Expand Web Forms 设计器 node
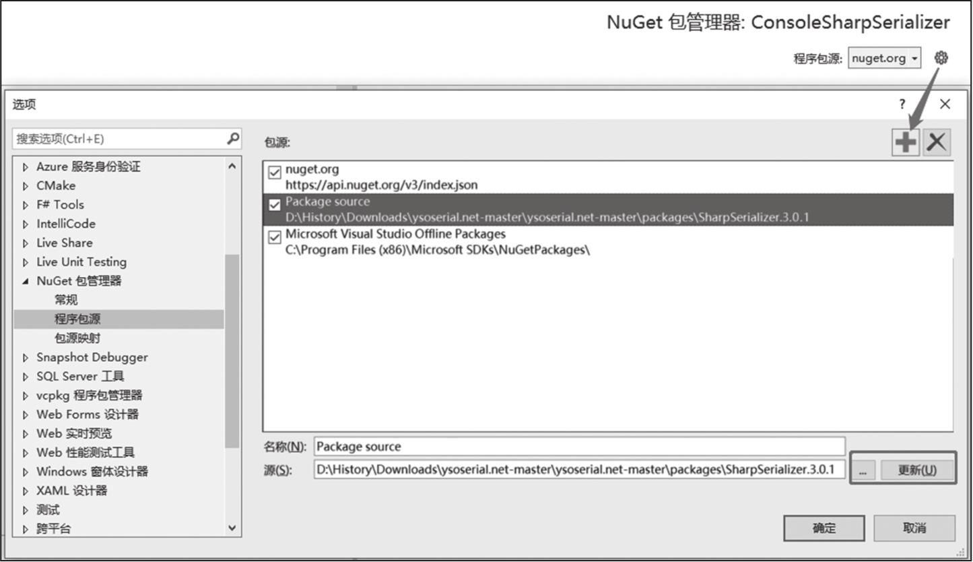The height and width of the screenshot is (562, 973). tap(26, 415)
